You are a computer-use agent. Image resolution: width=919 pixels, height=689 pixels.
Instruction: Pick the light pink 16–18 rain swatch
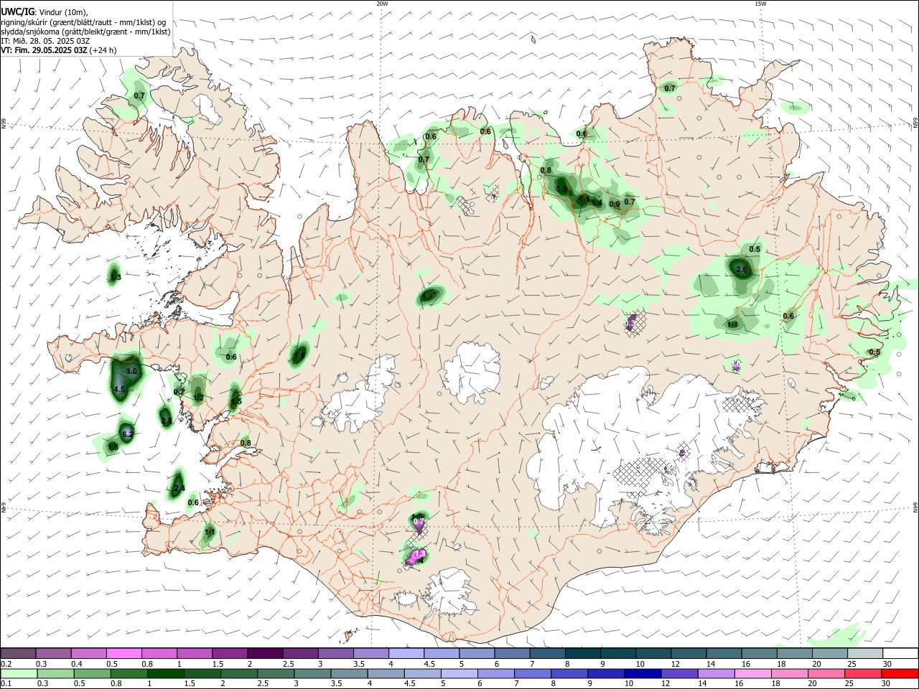(x=752, y=673)
